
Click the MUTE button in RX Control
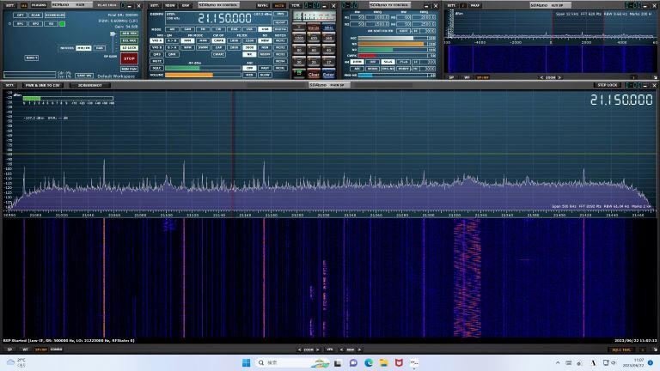click(x=156, y=61)
